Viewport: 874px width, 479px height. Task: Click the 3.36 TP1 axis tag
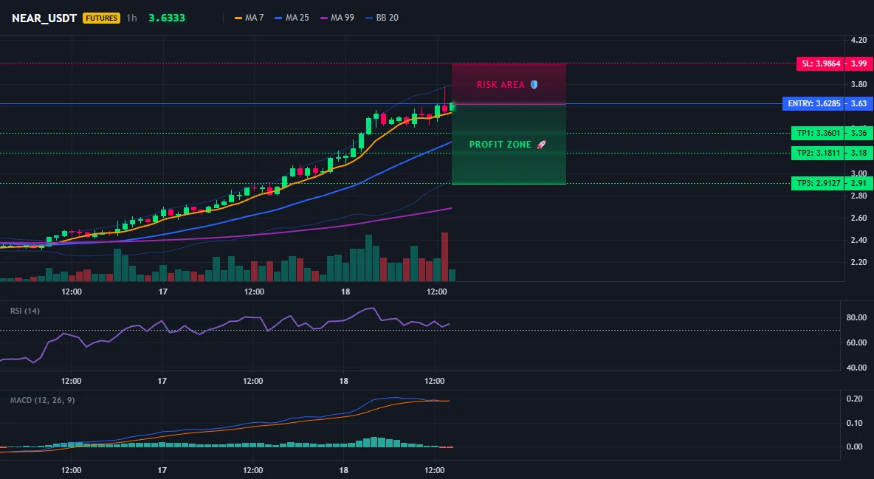(858, 133)
